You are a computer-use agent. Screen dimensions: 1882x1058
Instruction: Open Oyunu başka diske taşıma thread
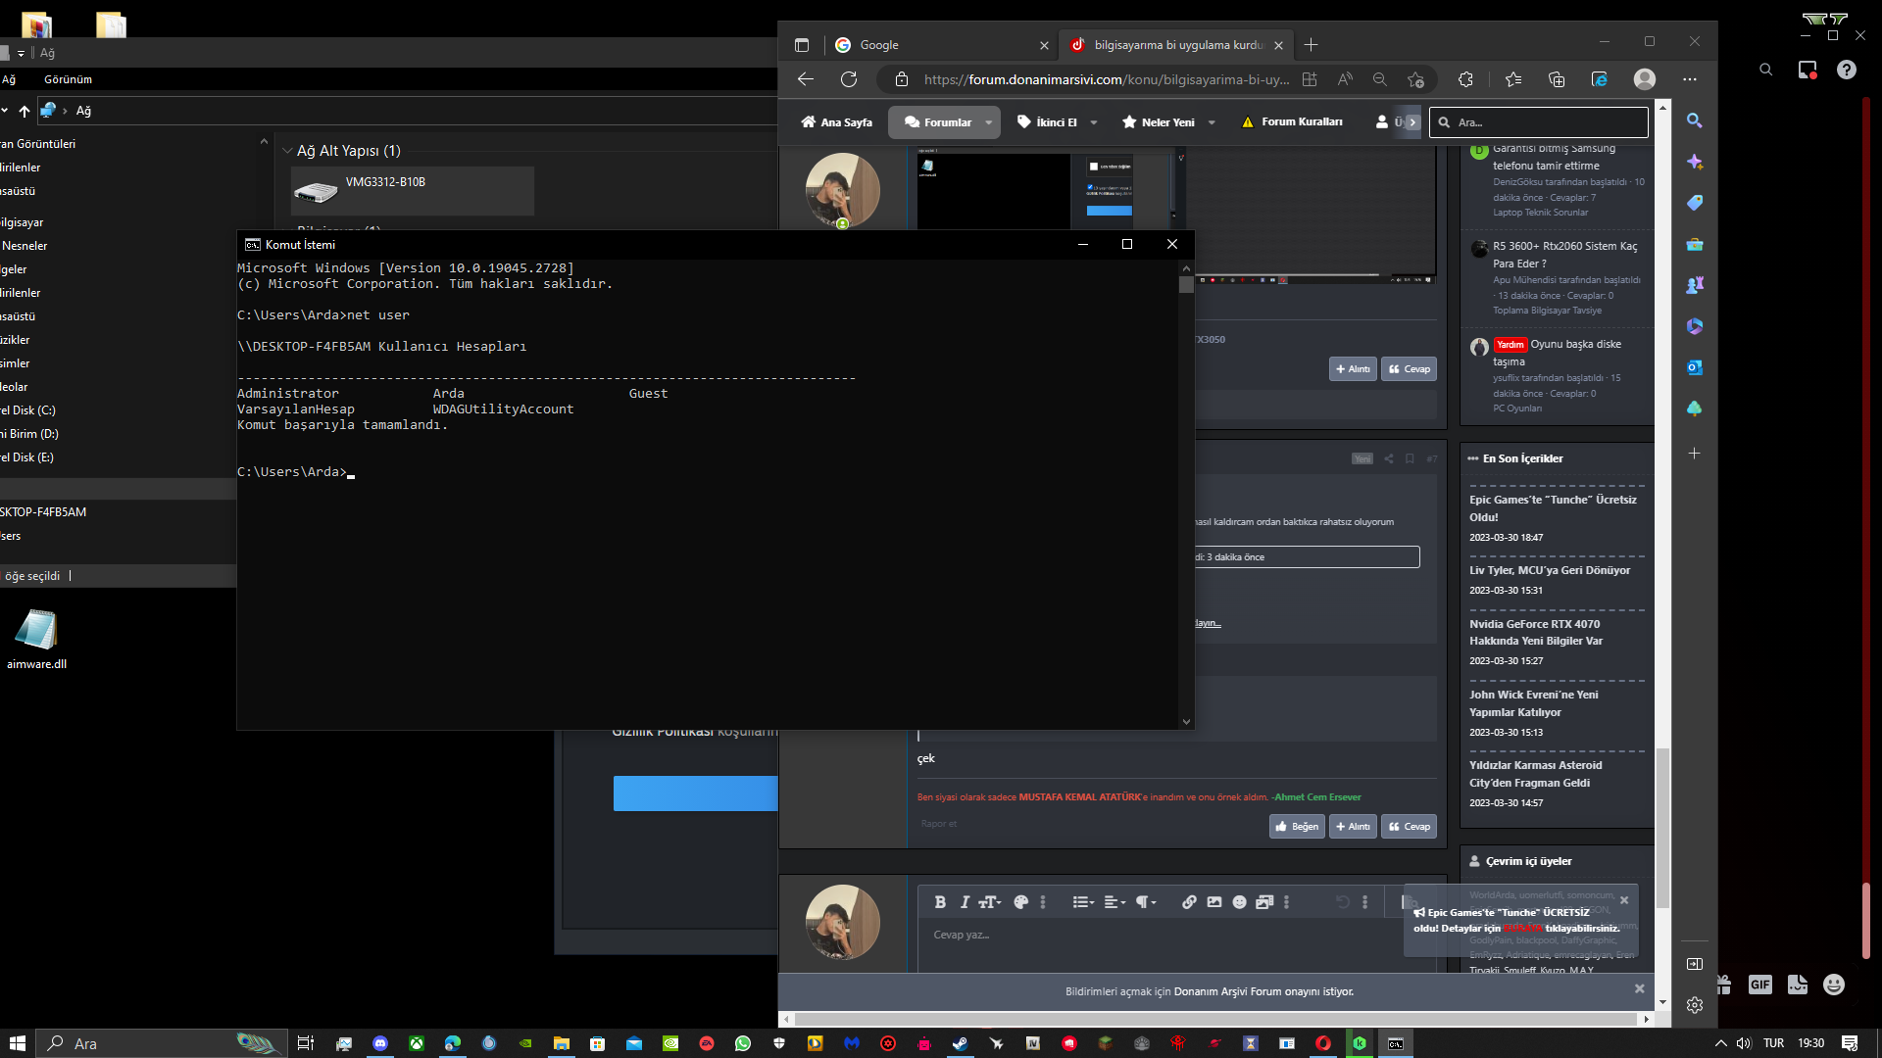(1558, 353)
